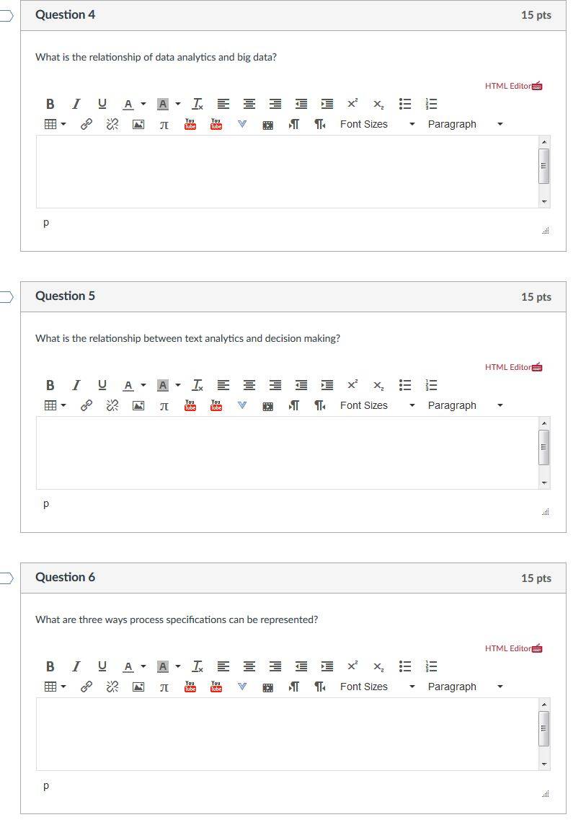Embed image in Question 6 editor
This screenshot has height=825, width=586.
138,687
